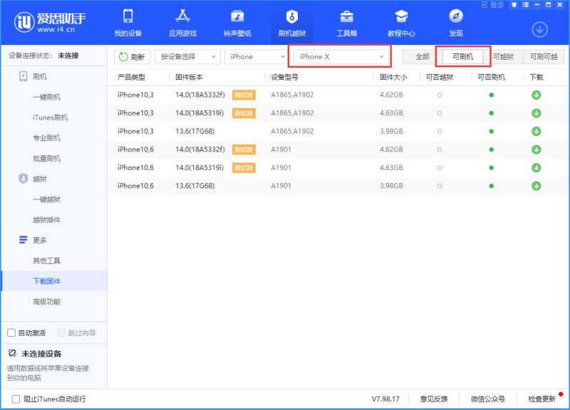Open the 刷机越狱 shield icon
570x410 pixels.
(x=292, y=16)
